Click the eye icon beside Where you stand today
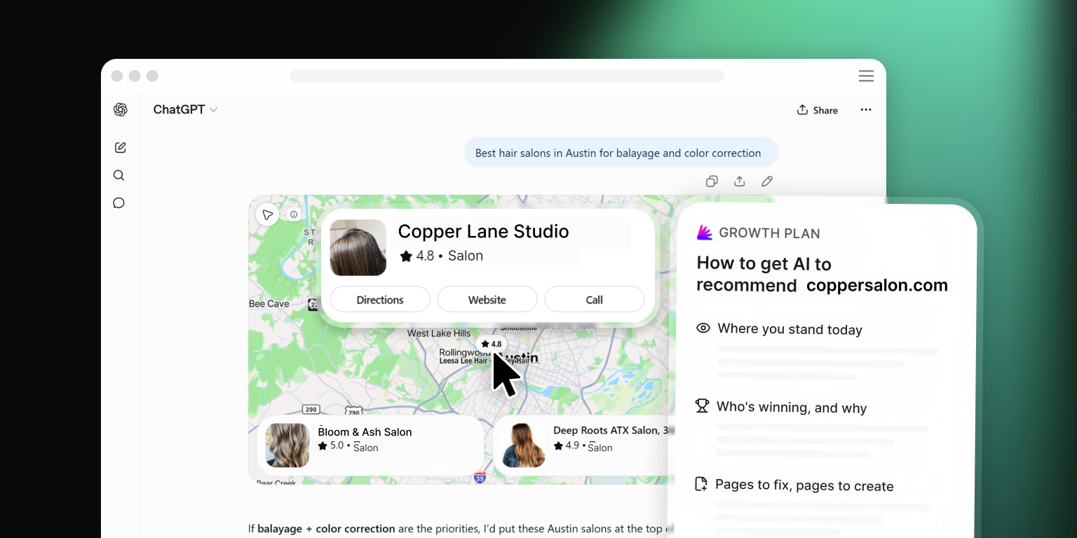 pos(703,328)
